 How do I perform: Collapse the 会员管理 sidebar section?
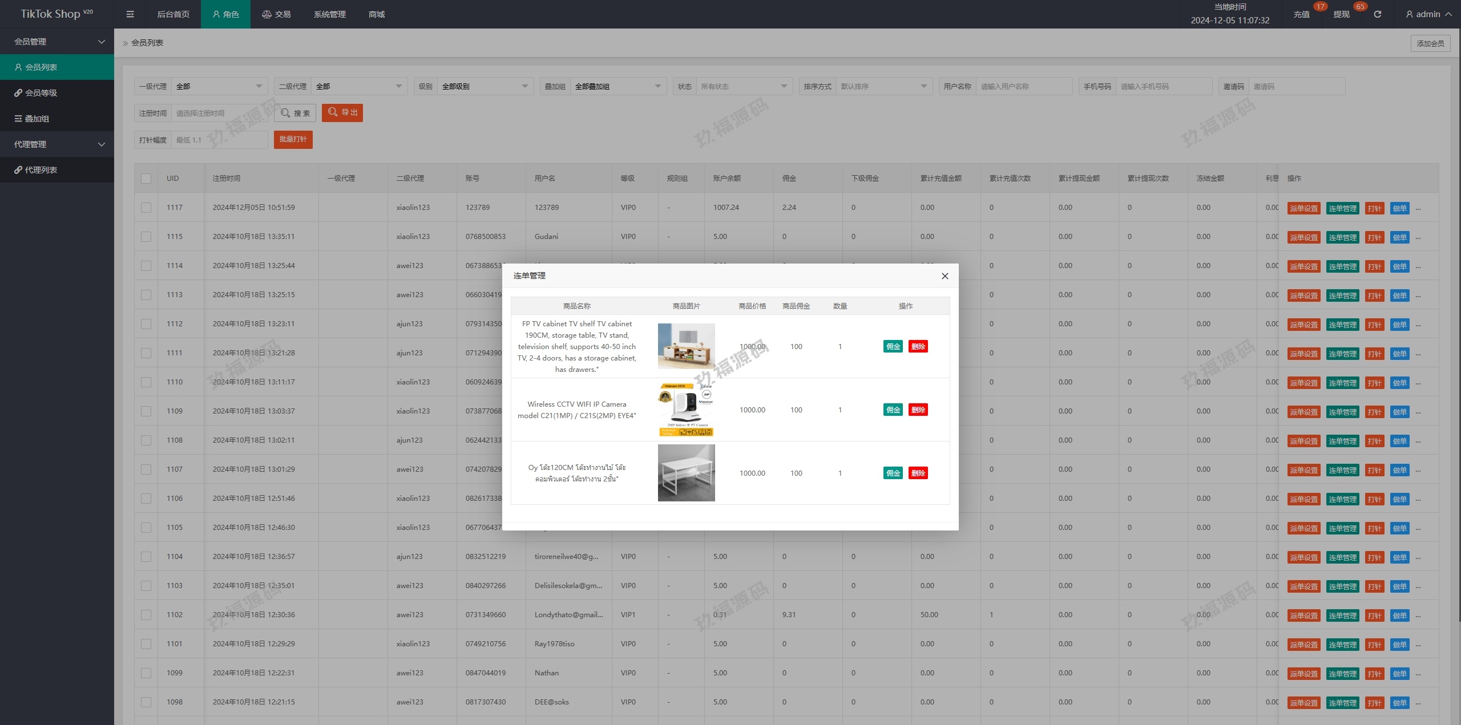(x=57, y=42)
